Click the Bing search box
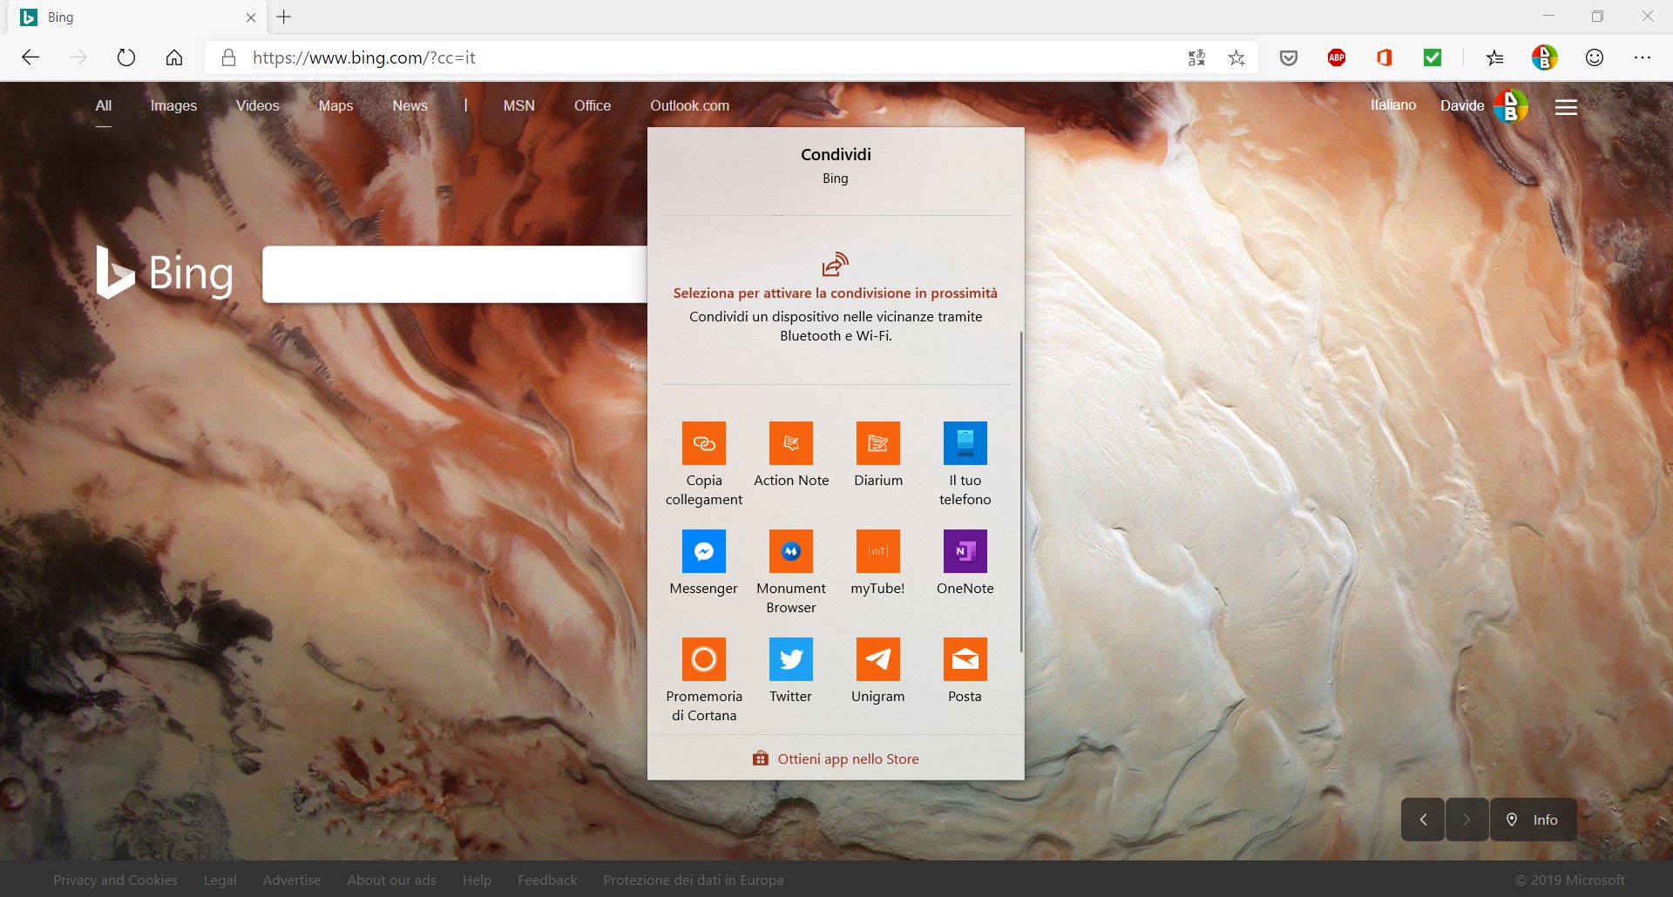 (x=455, y=274)
